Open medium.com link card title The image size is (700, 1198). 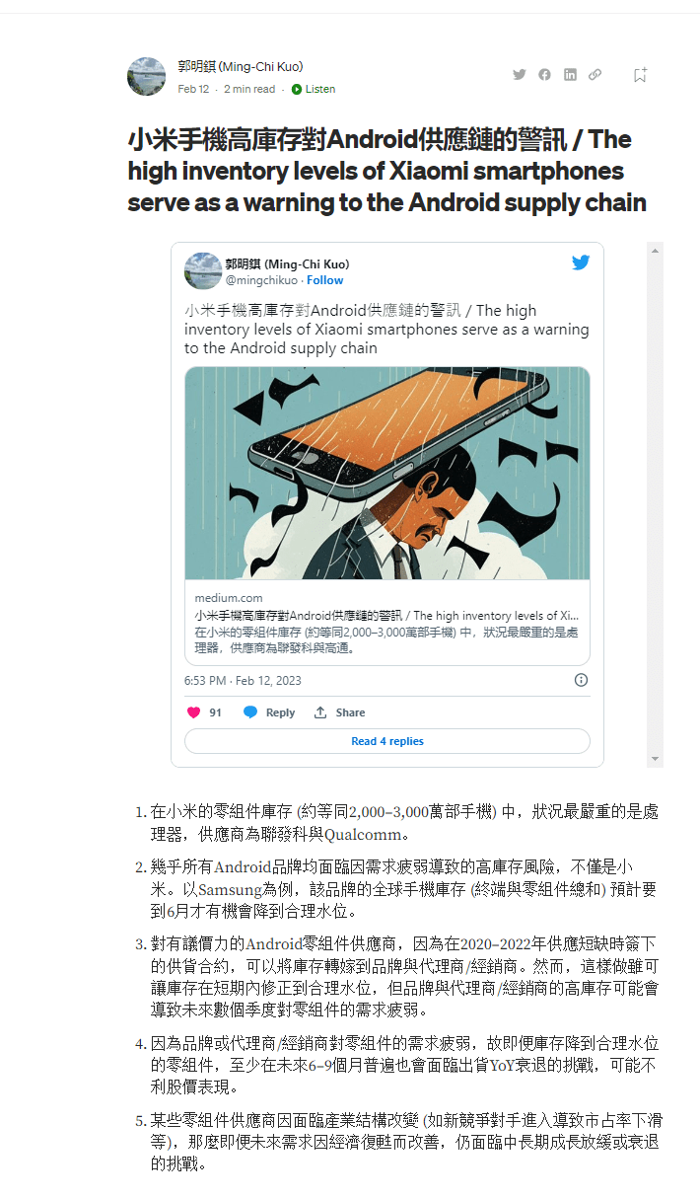[386, 615]
